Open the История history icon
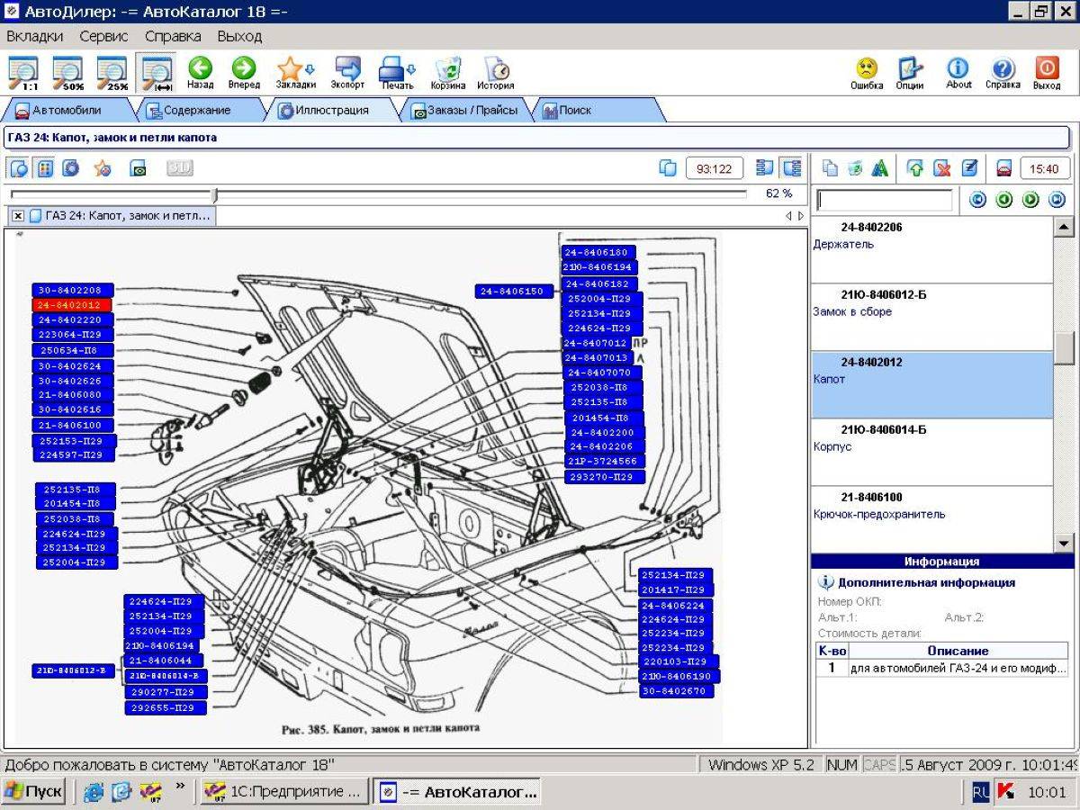The height and width of the screenshot is (810, 1080). click(x=496, y=68)
